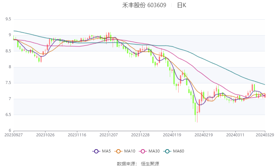This screenshot has height=167, width=276.
Task: Hide the MA60 series via legend label
Action: coord(179,151)
